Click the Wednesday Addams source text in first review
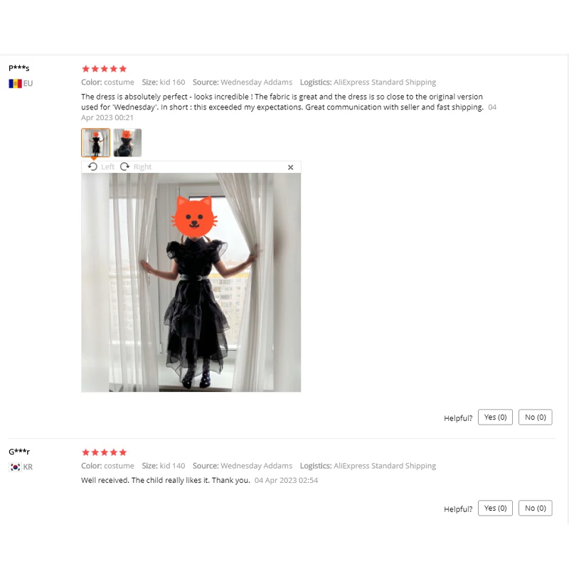 (256, 82)
